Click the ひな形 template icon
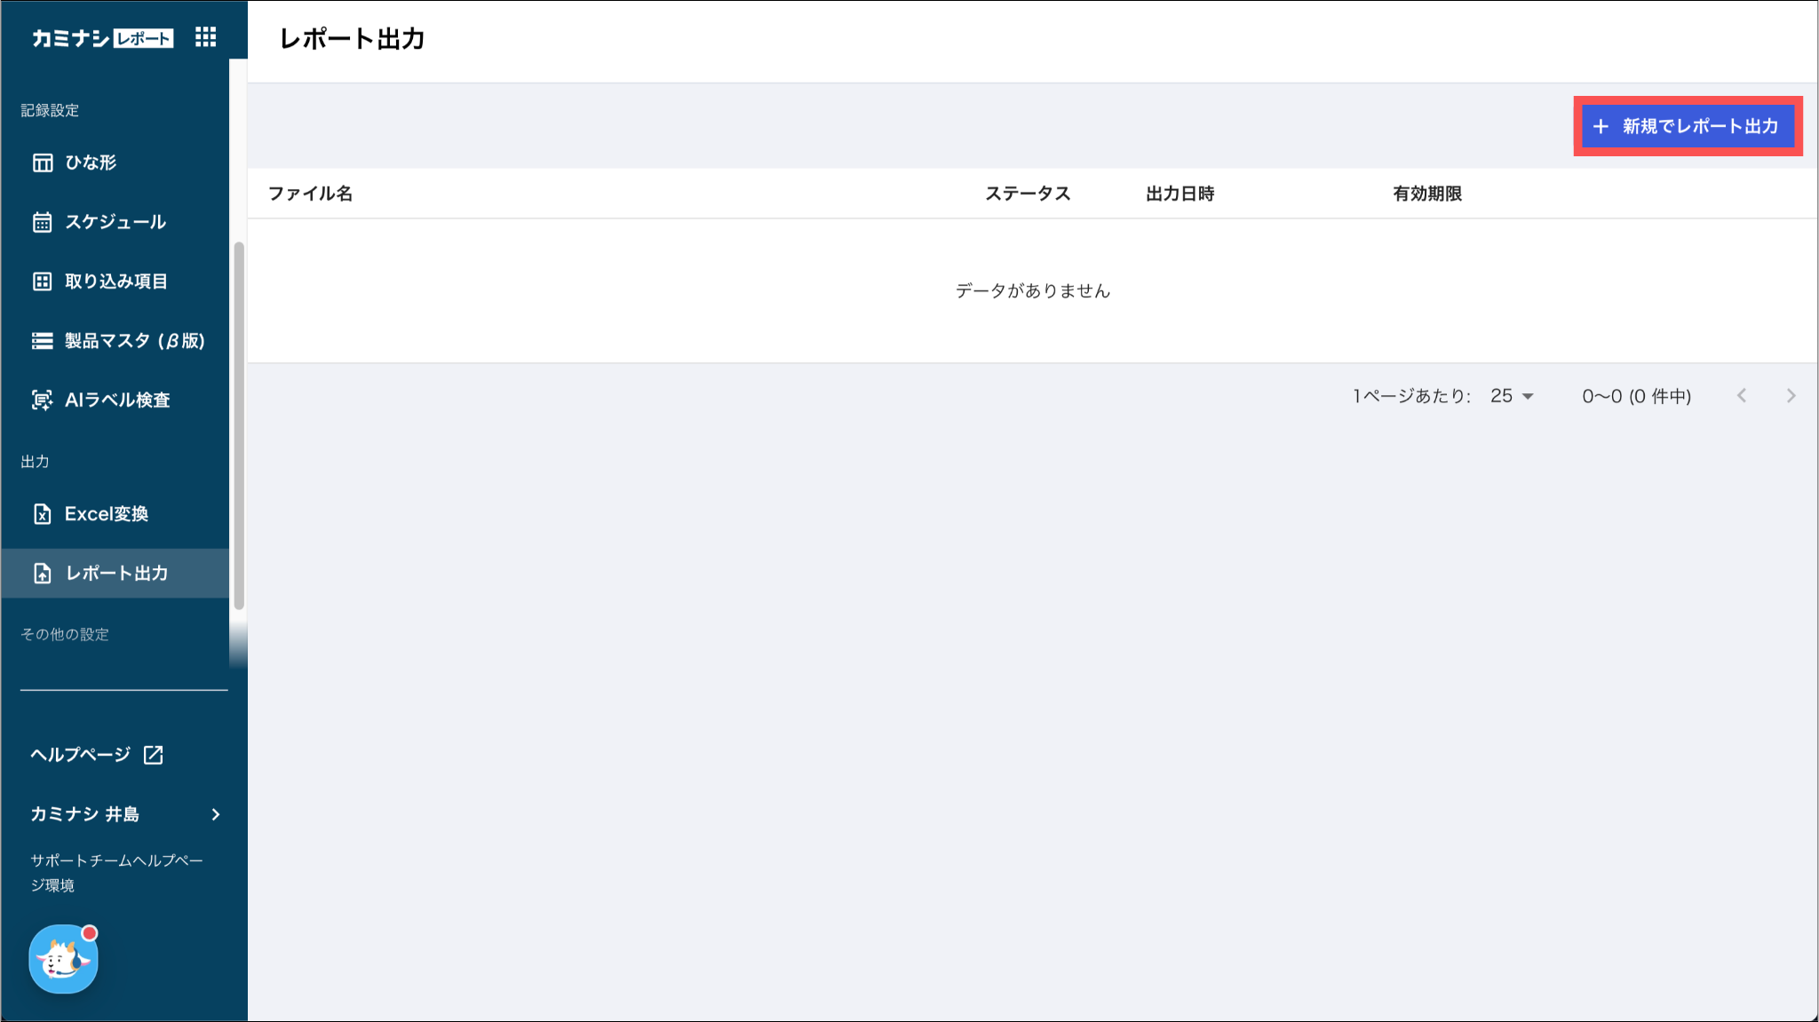Screen dimensions: 1819x1022 pos(43,162)
